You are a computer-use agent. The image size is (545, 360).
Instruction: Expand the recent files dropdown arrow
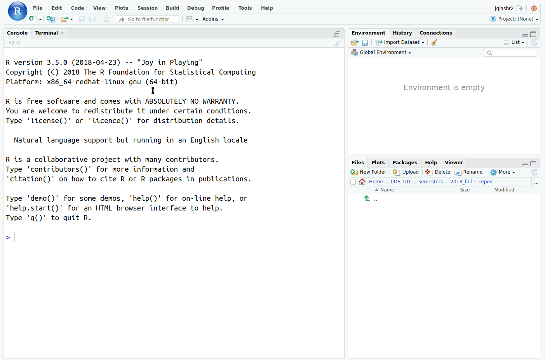point(71,19)
